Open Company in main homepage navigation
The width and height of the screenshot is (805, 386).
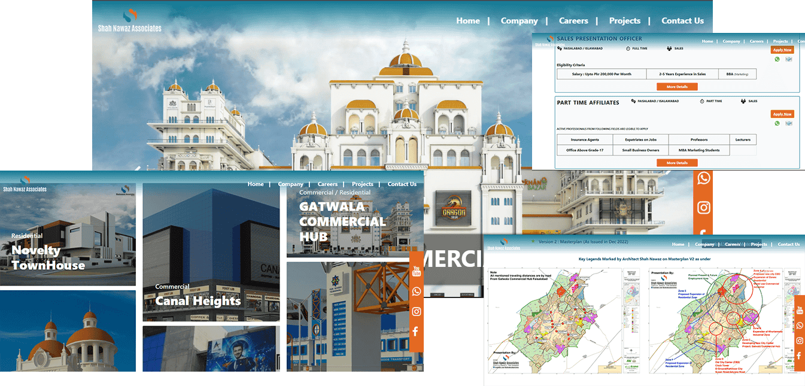520,20
